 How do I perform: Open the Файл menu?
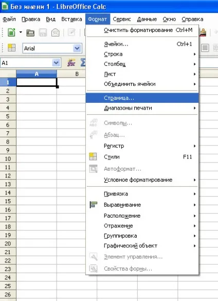point(9,19)
